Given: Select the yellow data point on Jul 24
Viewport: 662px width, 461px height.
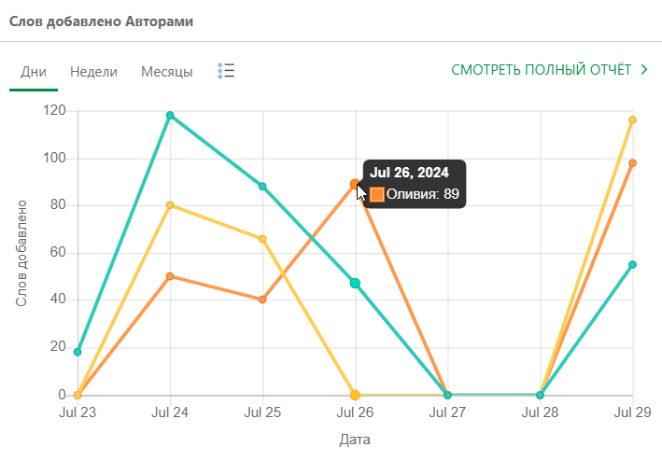Looking at the screenshot, I should click(170, 205).
